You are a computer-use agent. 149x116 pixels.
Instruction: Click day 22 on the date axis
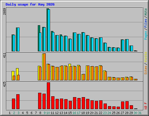click(x=100, y=113)
